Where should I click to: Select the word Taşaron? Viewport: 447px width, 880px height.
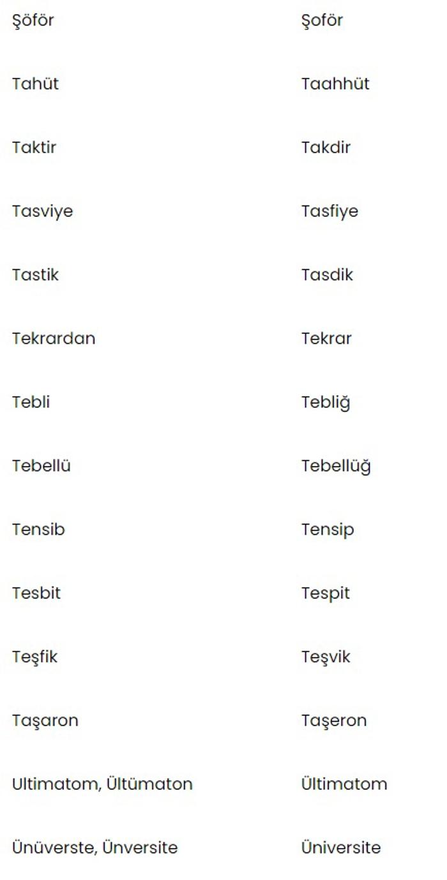(x=45, y=721)
